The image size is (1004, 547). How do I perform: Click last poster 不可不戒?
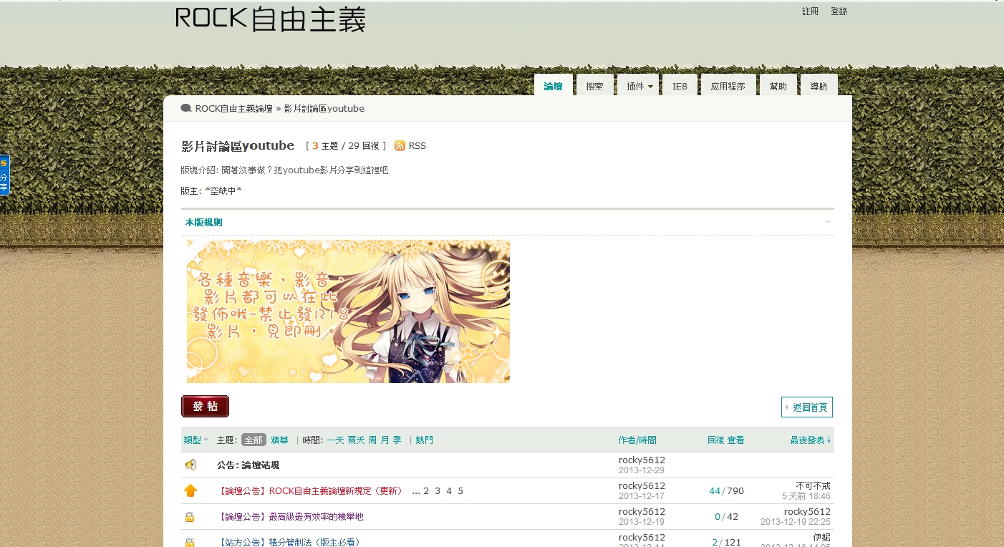click(x=814, y=485)
